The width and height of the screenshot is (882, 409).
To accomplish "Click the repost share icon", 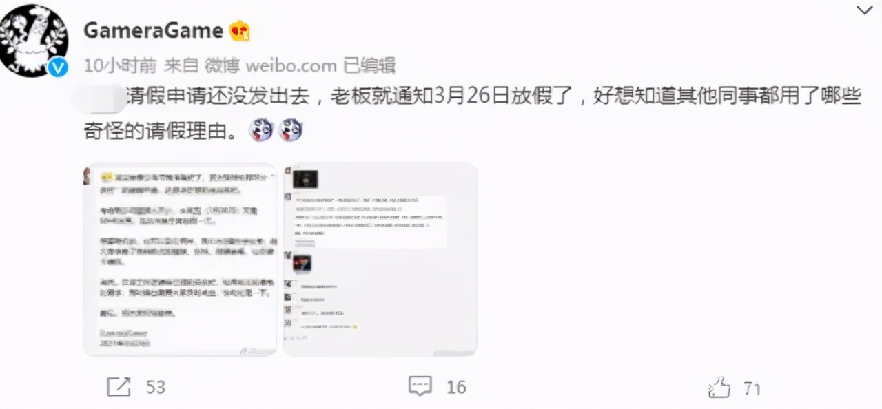I will [119, 387].
